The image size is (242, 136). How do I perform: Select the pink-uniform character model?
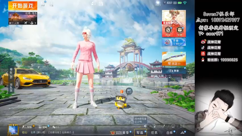click(x=85, y=68)
